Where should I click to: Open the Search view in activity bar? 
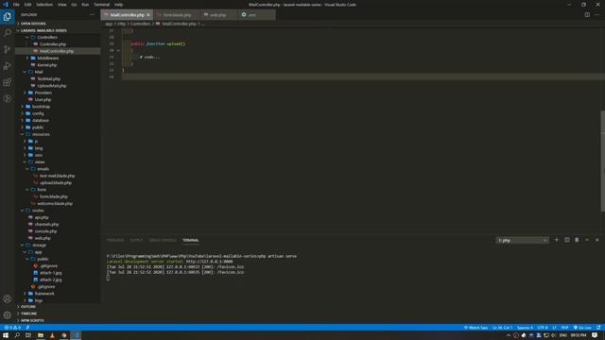(8, 33)
